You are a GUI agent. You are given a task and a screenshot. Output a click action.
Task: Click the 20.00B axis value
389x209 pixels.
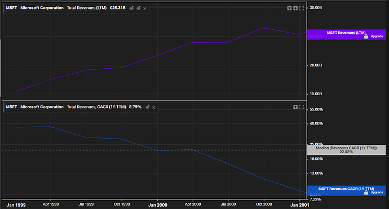[316, 65]
